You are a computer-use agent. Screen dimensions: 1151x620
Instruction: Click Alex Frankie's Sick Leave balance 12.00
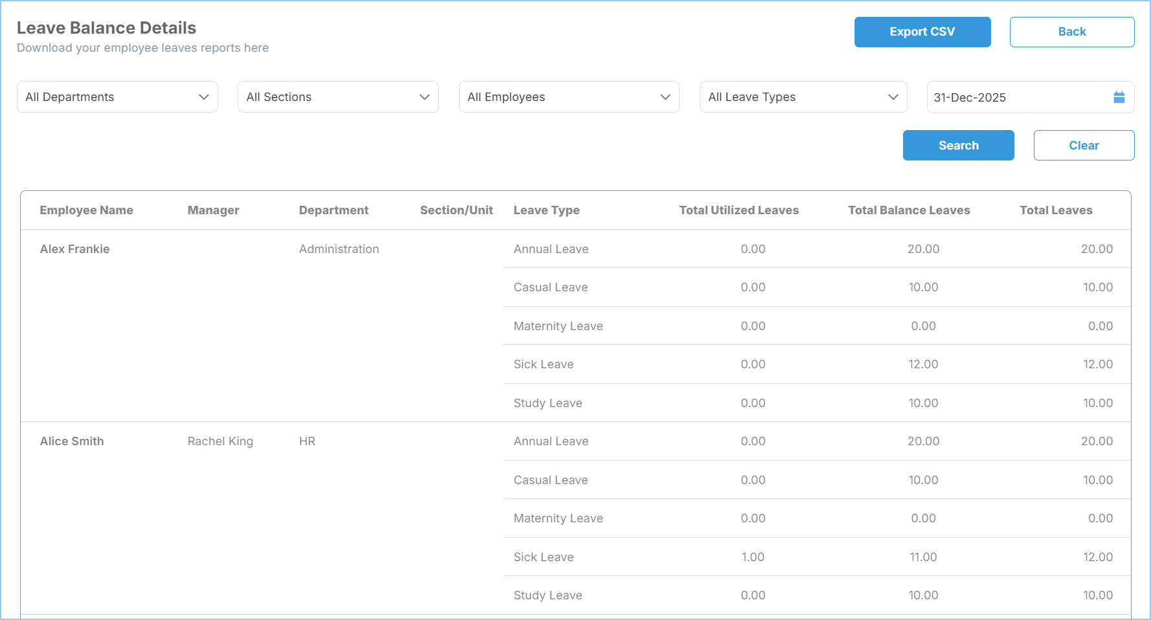click(923, 364)
